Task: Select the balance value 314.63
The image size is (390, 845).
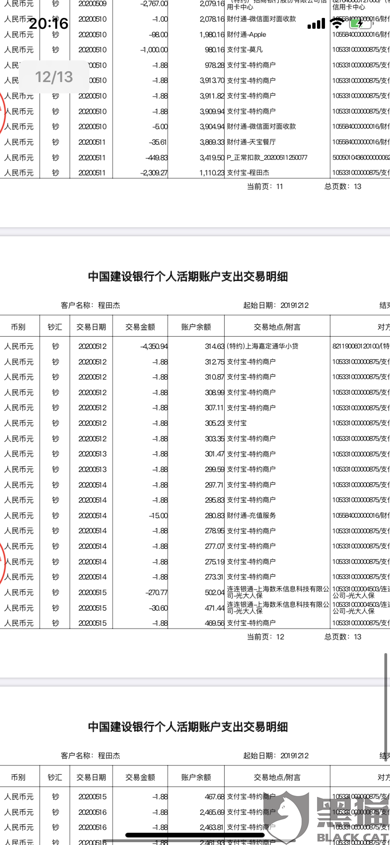Action: pyautogui.click(x=215, y=347)
